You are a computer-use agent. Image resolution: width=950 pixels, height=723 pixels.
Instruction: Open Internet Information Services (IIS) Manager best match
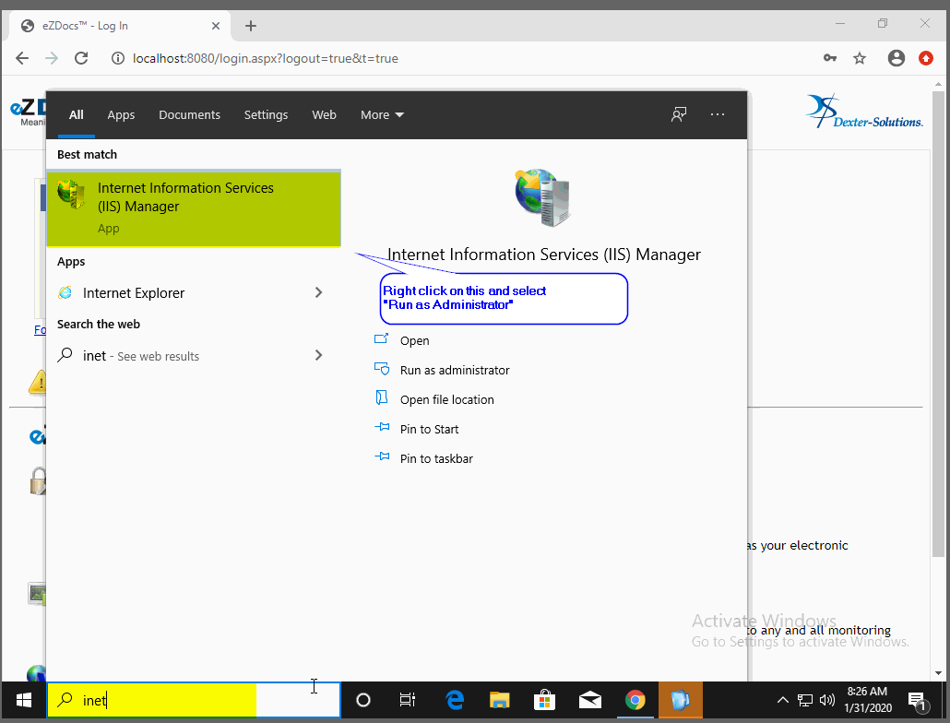[x=194, y=208]
